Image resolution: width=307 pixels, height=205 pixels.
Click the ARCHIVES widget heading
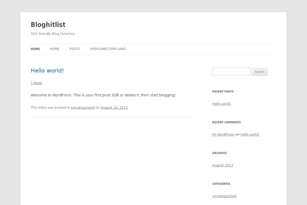220,153
